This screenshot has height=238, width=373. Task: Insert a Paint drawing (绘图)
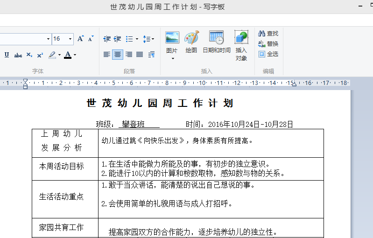pos(191,42)
